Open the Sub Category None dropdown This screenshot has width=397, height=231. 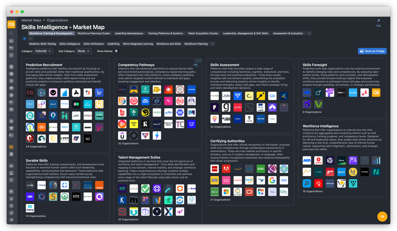[x=84, y=51]
